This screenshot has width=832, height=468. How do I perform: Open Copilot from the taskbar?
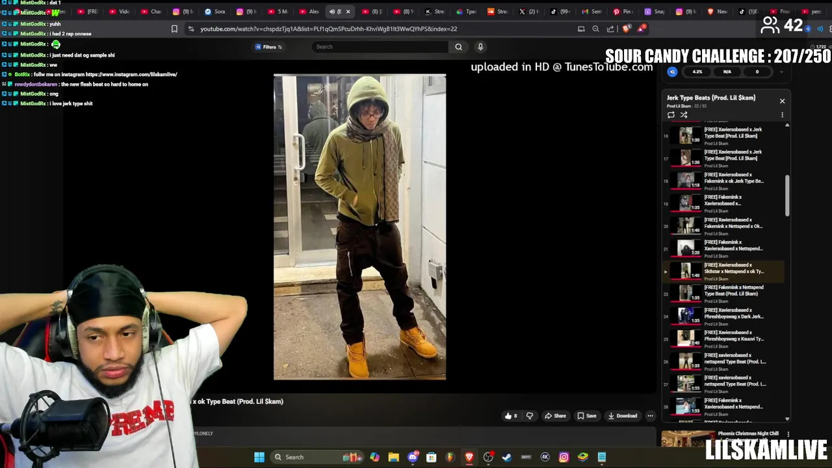(374, 457)
